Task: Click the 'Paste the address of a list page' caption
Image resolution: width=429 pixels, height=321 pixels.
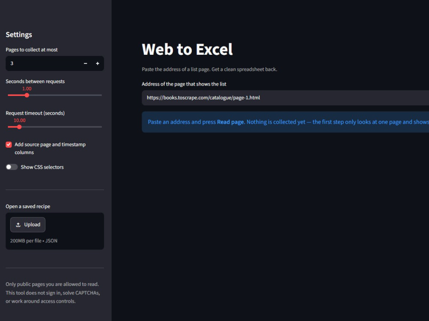Action: click(209, 69)
